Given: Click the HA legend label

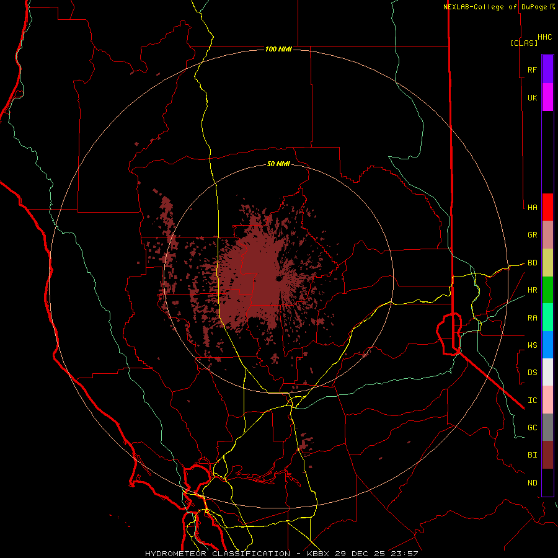Looking at the screenshot, I should pyautogui.click(x=532, y=208).
